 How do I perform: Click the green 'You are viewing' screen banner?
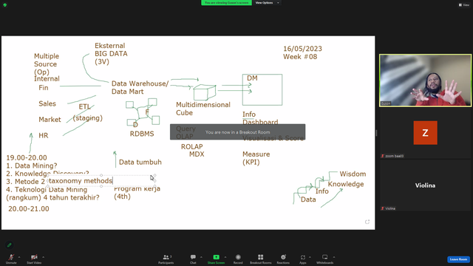coord(227,3)
